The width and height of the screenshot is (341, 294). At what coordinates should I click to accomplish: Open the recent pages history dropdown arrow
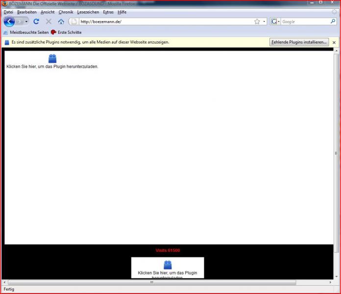point(26,22)
